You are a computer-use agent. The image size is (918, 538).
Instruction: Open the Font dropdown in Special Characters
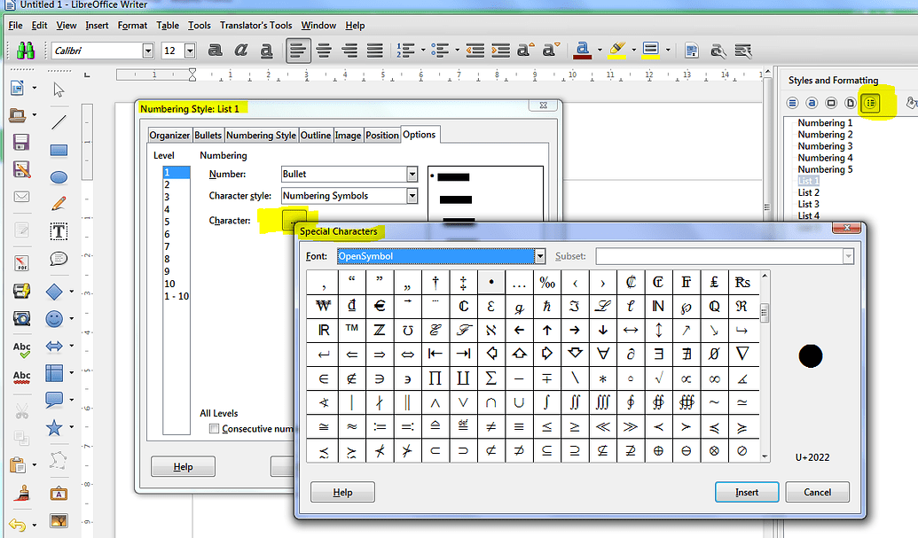coord(539,256)
